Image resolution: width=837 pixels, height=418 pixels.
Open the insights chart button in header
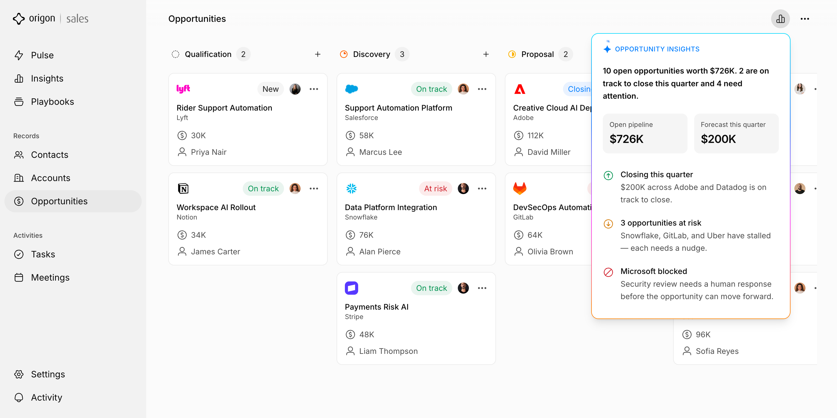coord(780,19)
